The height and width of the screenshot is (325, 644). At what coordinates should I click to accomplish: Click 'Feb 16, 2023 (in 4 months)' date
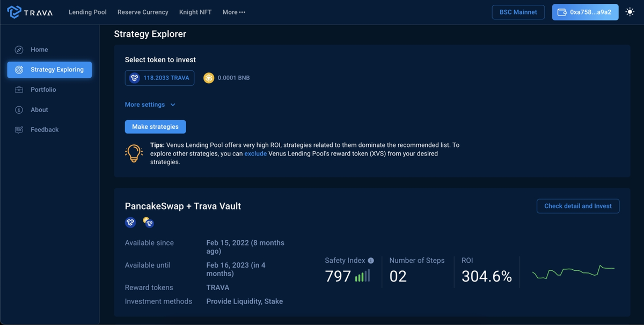click(236, 269)
